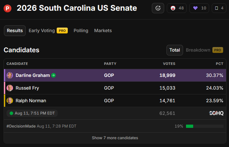Open the Early Voting tab
This screenshot has height=147, width=229.
48,31
